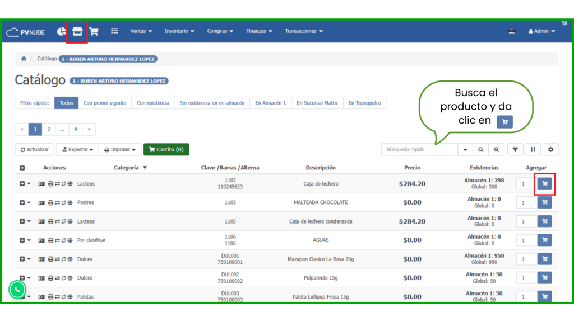Enable the Con existencia quick filter
Image resolution: width=574 pixels, height=322 pixels.
coord(152,103)
